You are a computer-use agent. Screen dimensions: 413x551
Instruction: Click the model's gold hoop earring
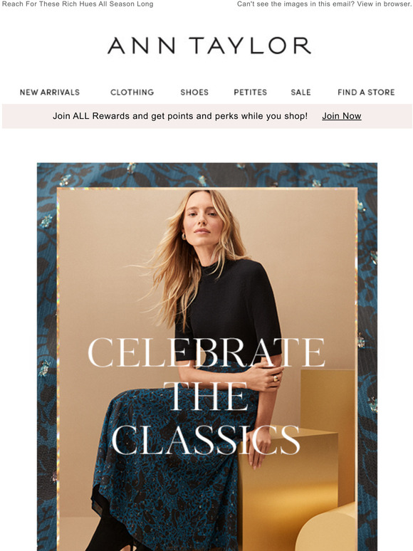(184, 236)
